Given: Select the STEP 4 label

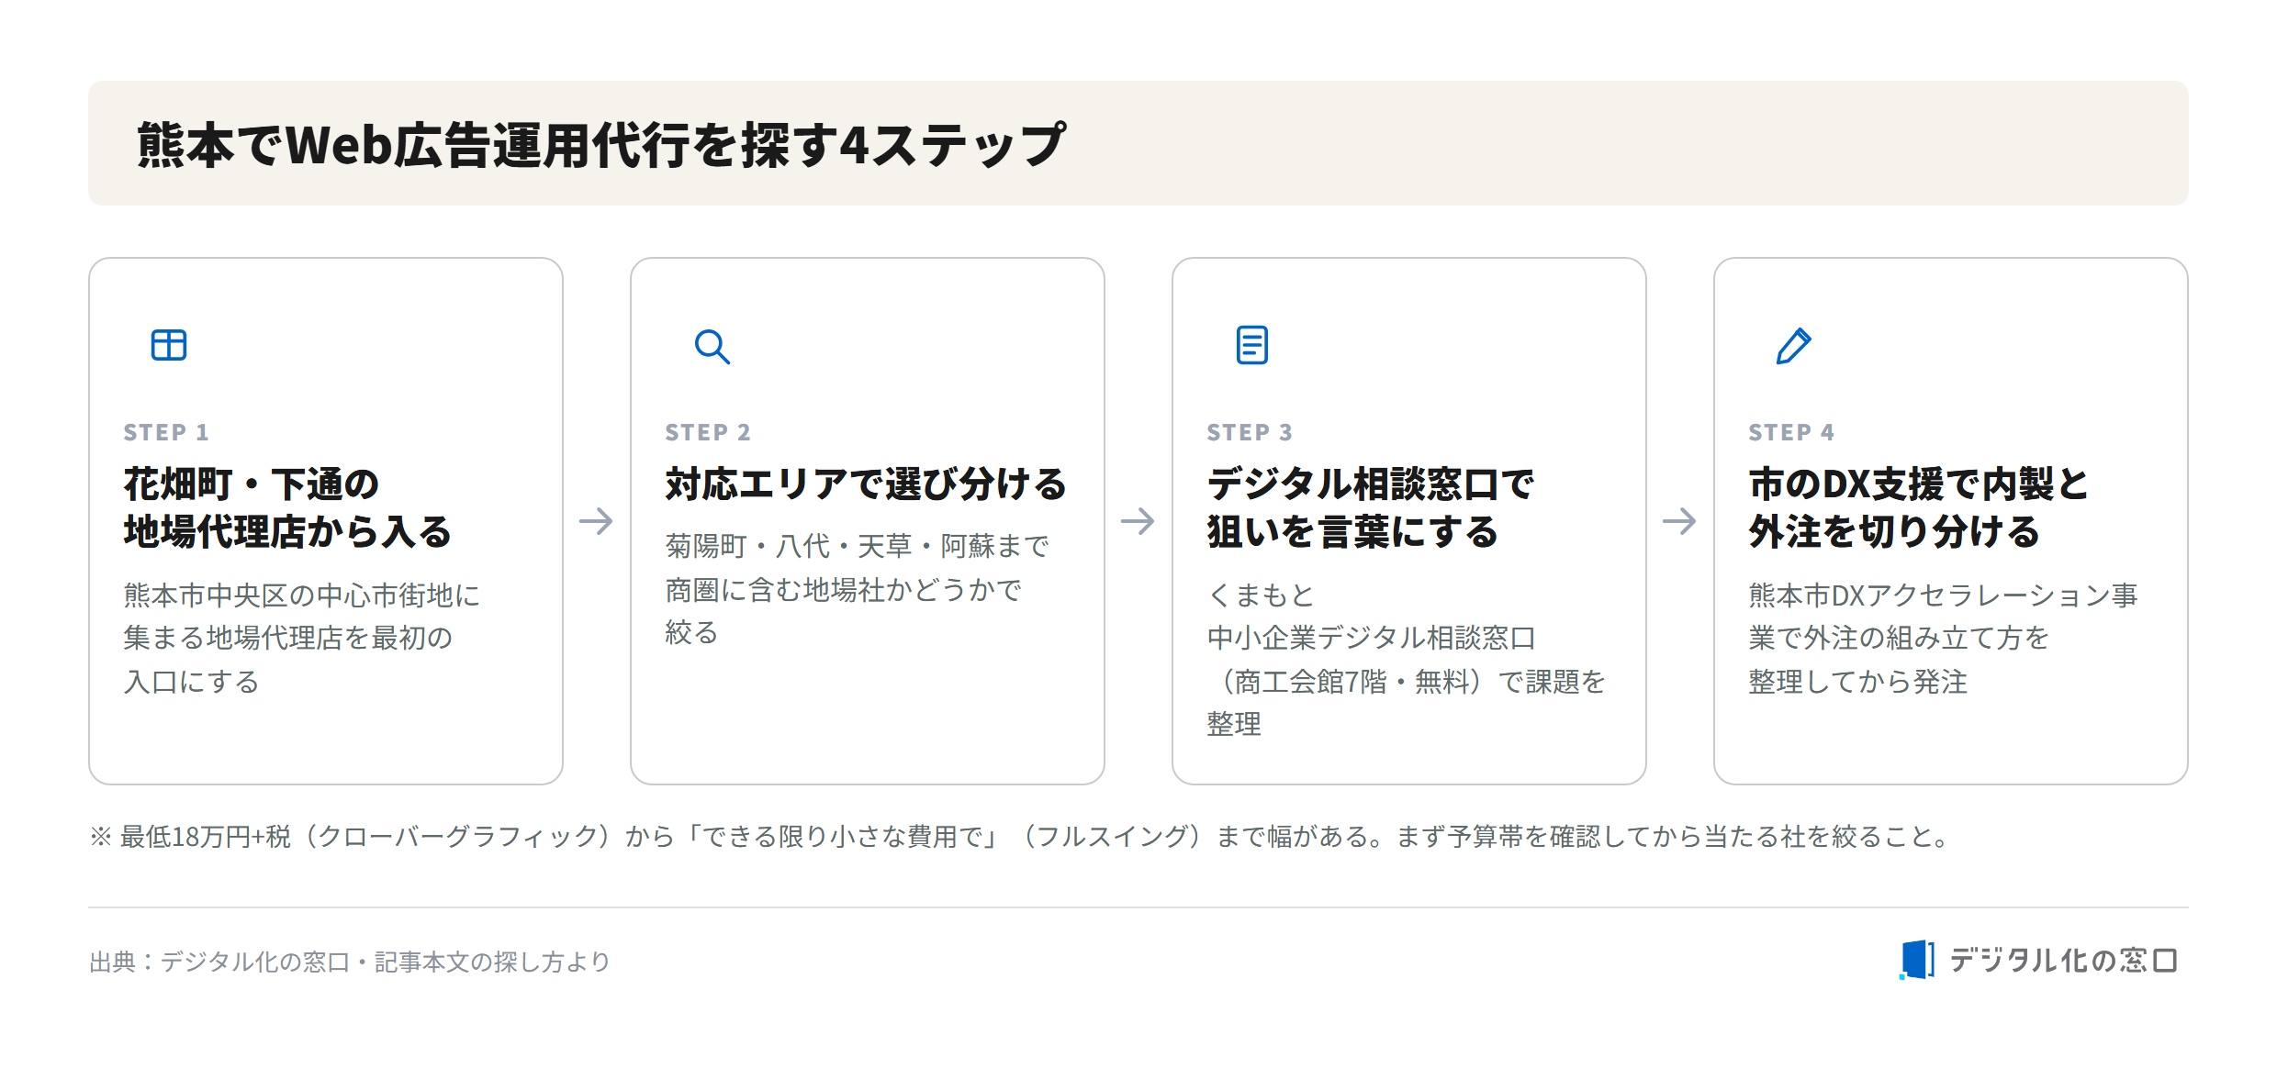Looking at the screenshot, I should (1791, 432).
